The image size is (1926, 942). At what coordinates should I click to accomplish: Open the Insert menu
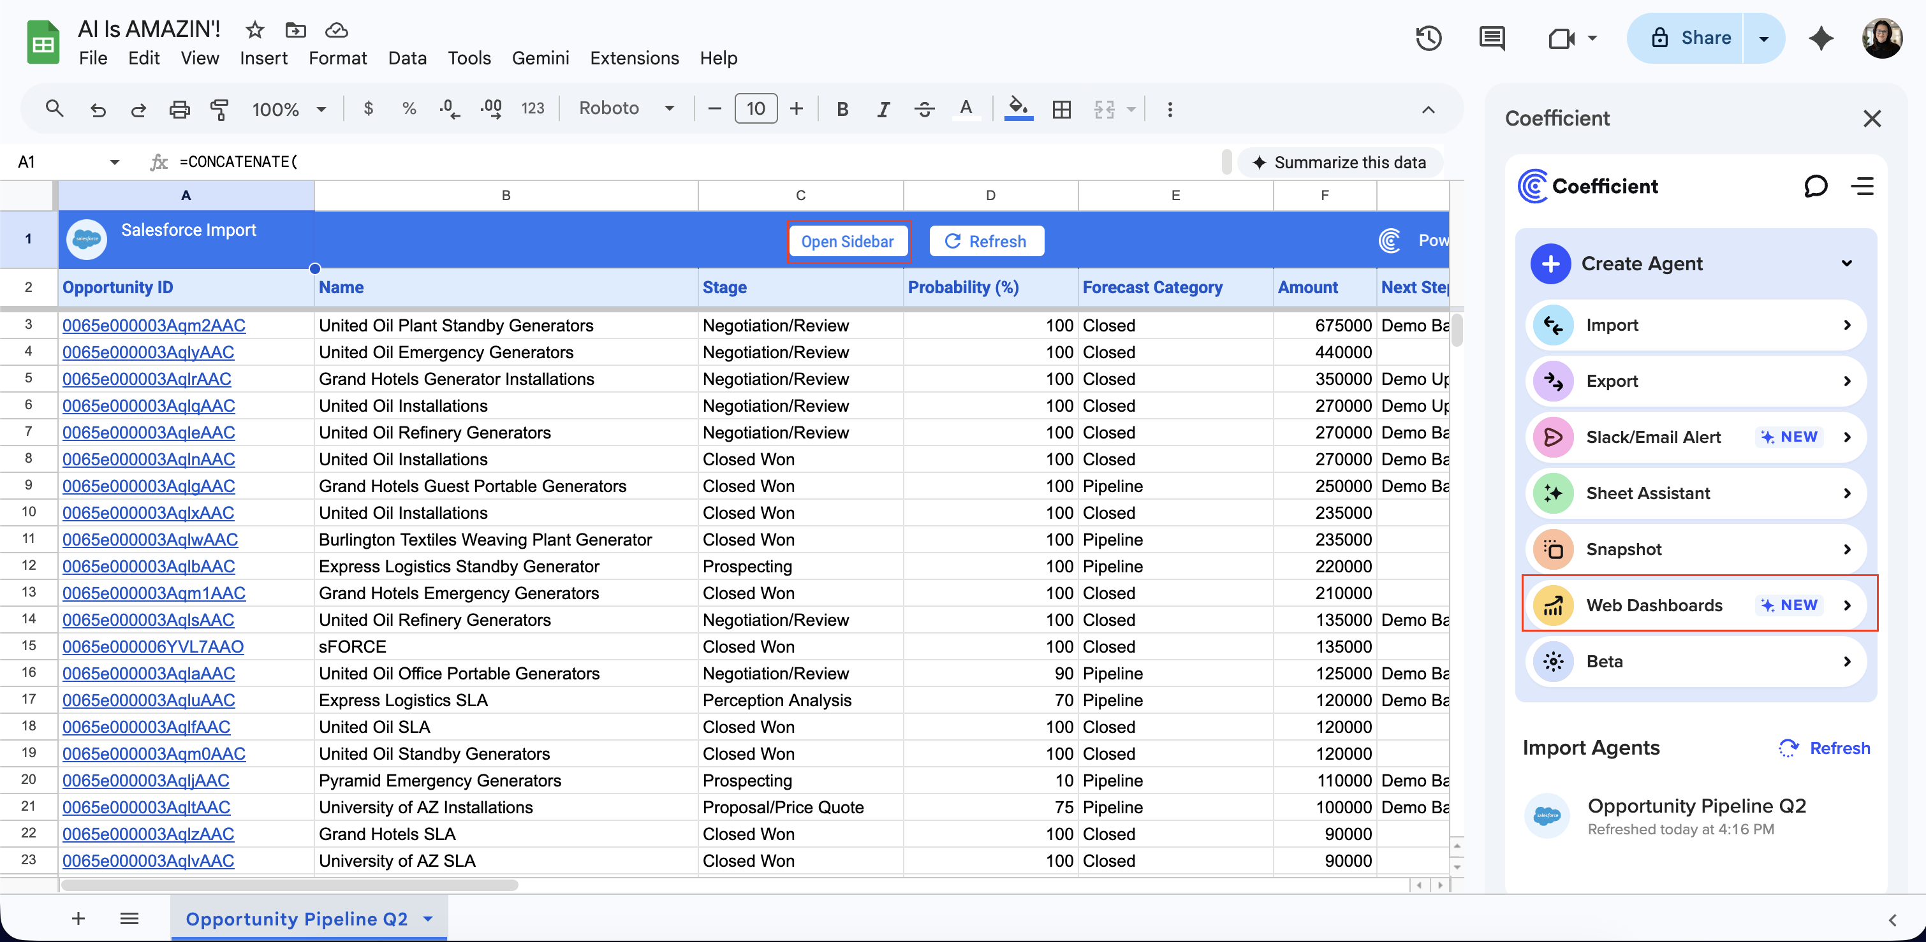coord(263,58)
